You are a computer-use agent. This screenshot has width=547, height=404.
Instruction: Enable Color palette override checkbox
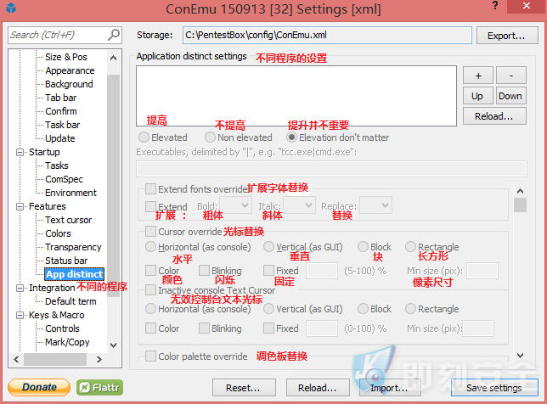click(x=150, y=356)
